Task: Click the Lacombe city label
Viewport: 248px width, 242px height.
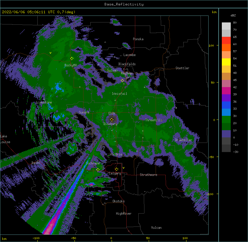Action: [129, 55]
